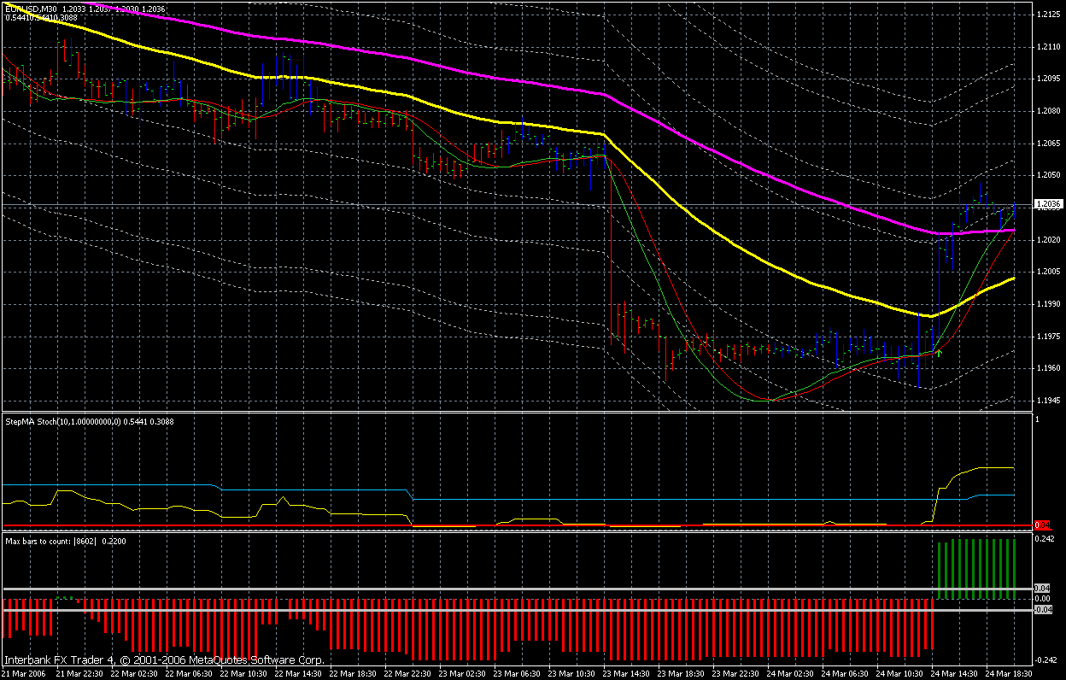Screen dimensions: 1066x680
Task: Click the green buy arrow signal on chart
Action: pos(939,352)
